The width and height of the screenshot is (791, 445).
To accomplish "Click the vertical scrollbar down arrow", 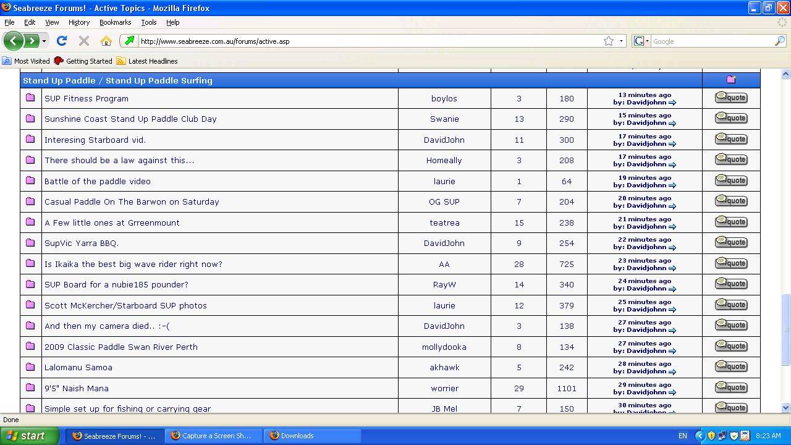I will pyautogui.click(x=785, y=407).
